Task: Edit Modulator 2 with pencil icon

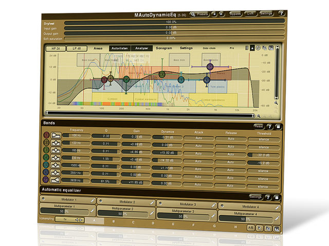Action: (x=152, y=203)
